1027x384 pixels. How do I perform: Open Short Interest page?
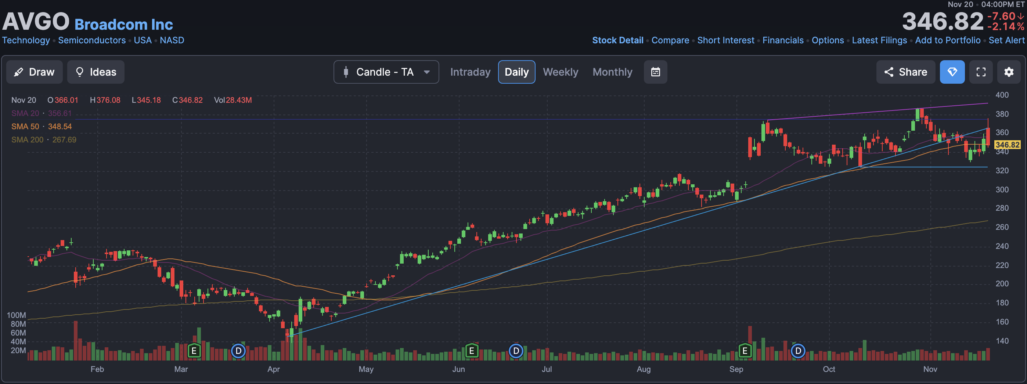click(x=725, y=40)
